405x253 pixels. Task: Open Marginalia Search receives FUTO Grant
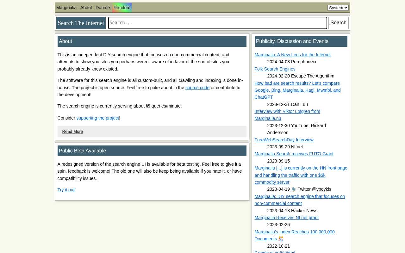click(294, 154)
